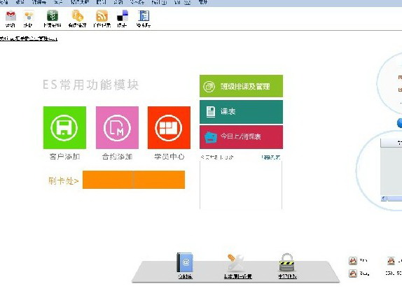Open the blue notebook toolbar icon
Viewport: 402px width, 298px height.
click(144, 16)
